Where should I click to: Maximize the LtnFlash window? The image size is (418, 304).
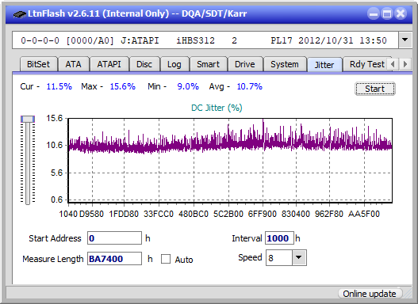(387, 13)
